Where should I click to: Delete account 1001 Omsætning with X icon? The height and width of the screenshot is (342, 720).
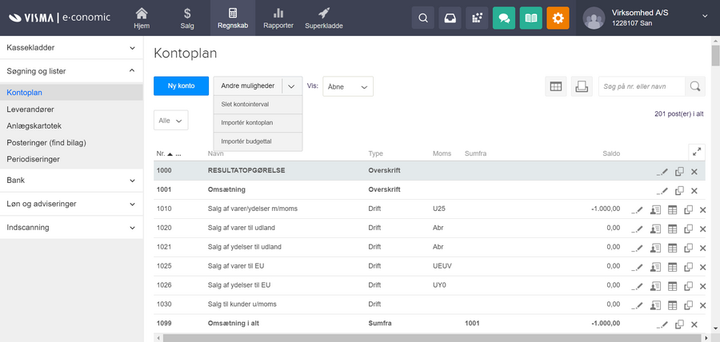pyautogui.click(x=694, y=191)
